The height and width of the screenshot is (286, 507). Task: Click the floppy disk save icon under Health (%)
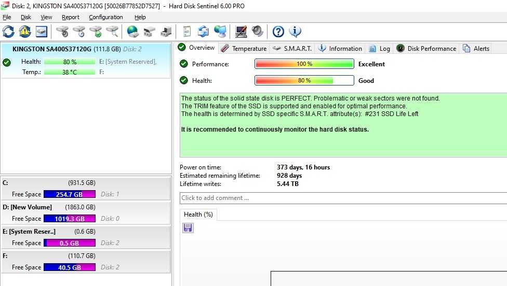point(188,228)
